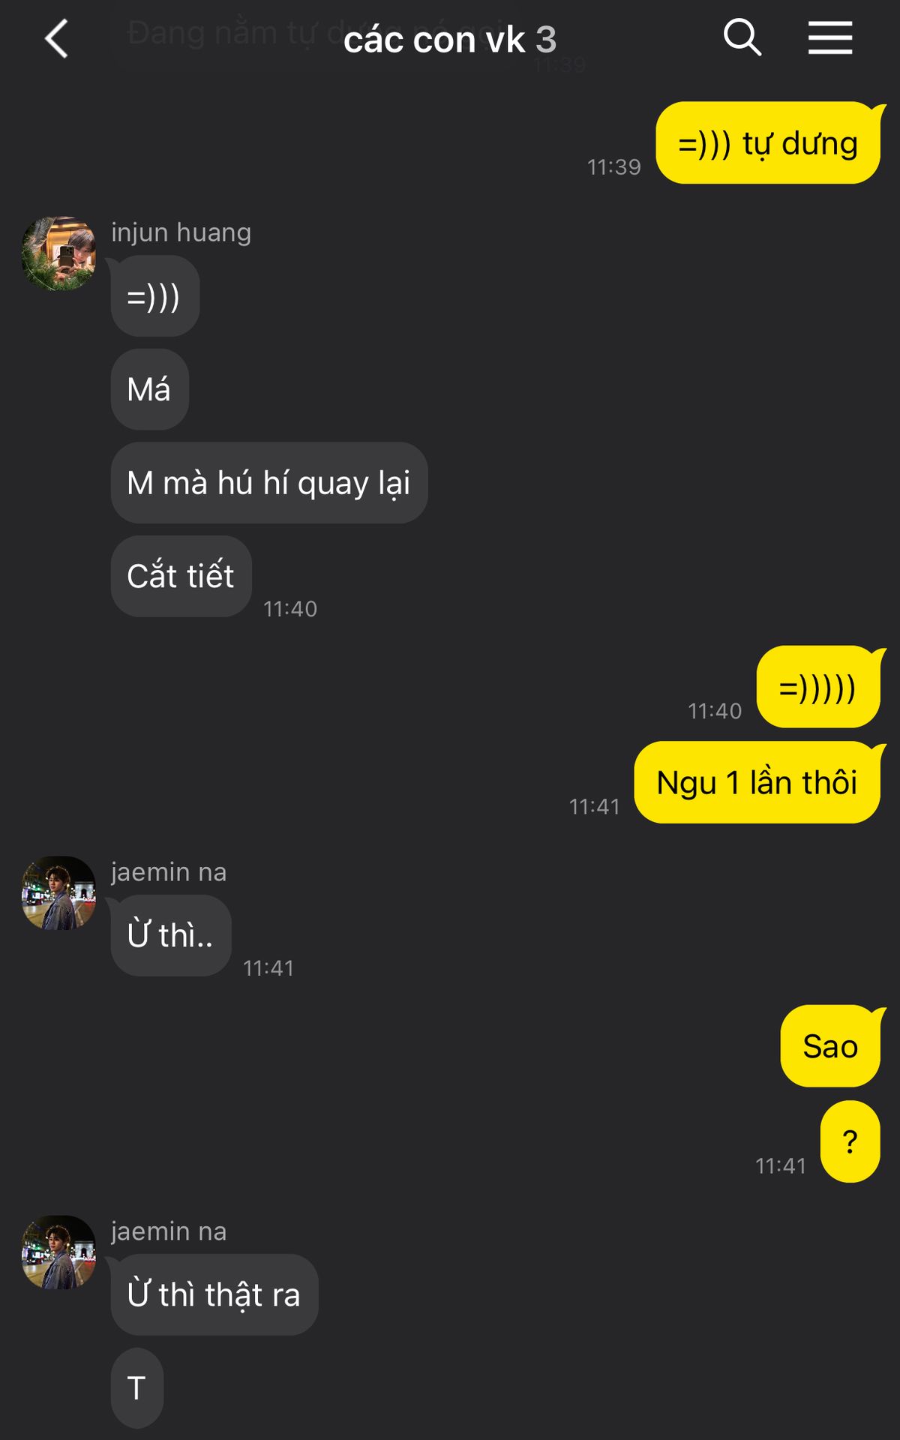Select the 'Ngu 1 lần thôi' message
The height and width of the screenshot is (1440, 900).
(757, 782)
